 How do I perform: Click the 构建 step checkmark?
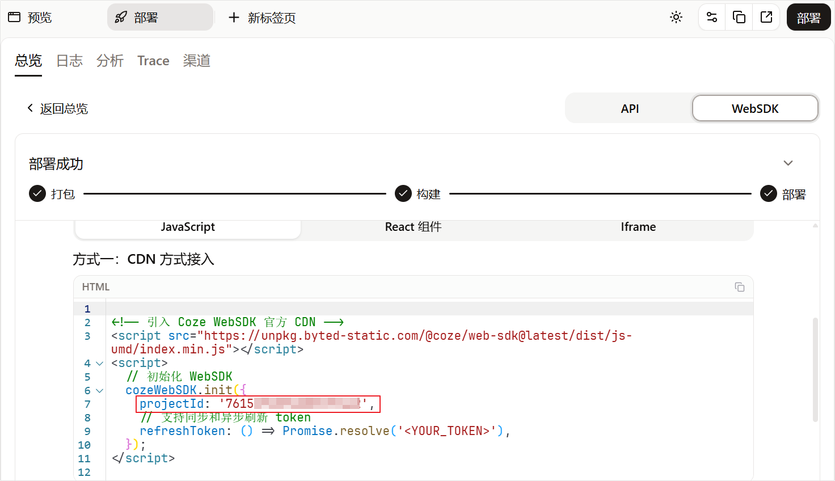click(403, 193)
